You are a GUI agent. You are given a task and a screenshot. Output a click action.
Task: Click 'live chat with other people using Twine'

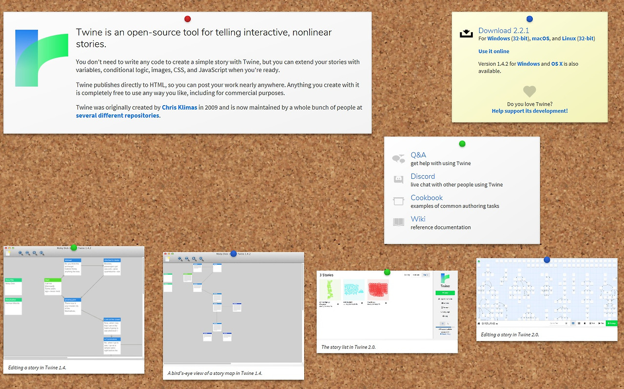tap(457, 185)
